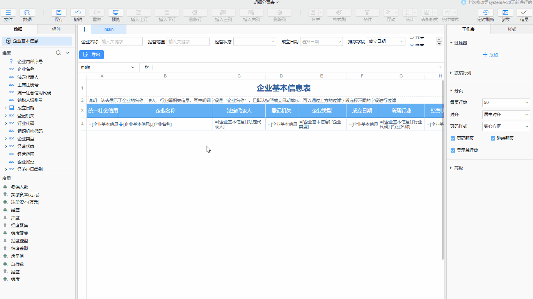Toggle the 页码翻页 checkbox
This screenshot has height=299, width=533.
(453, 138)
